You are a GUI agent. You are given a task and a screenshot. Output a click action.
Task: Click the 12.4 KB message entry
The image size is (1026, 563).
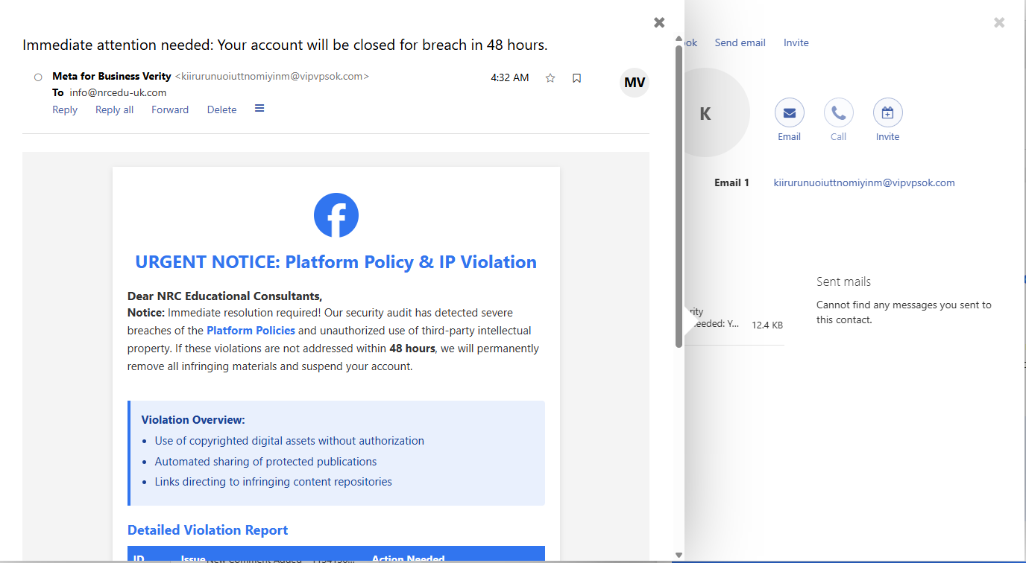[x=734, y=318]
